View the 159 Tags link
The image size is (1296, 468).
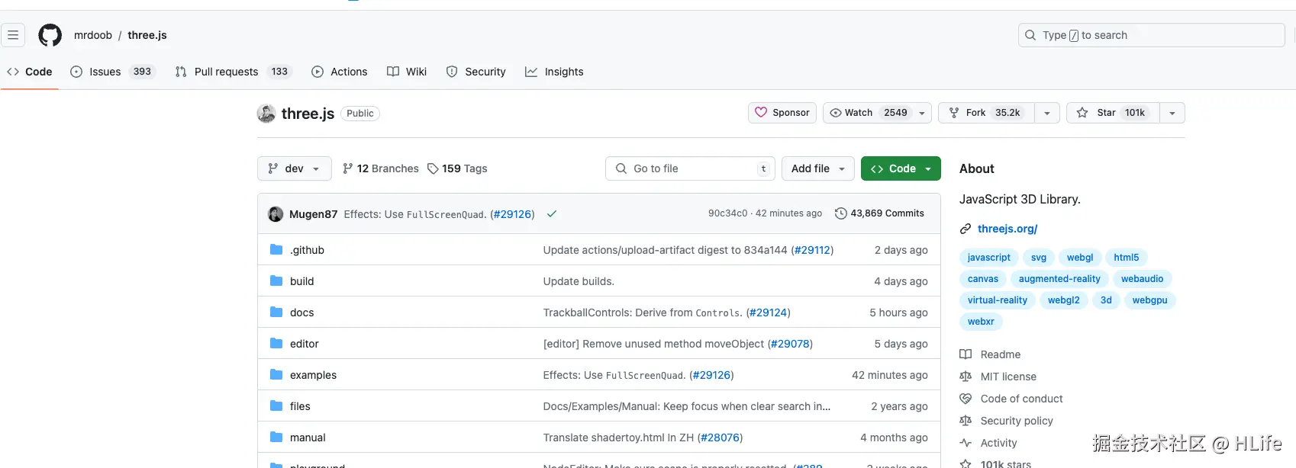[x=457, y=168]
